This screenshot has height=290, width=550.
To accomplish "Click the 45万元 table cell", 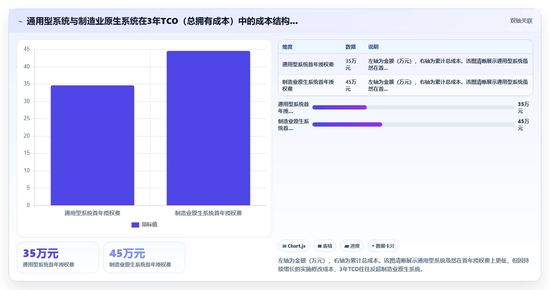I will [x=351, y=85].
